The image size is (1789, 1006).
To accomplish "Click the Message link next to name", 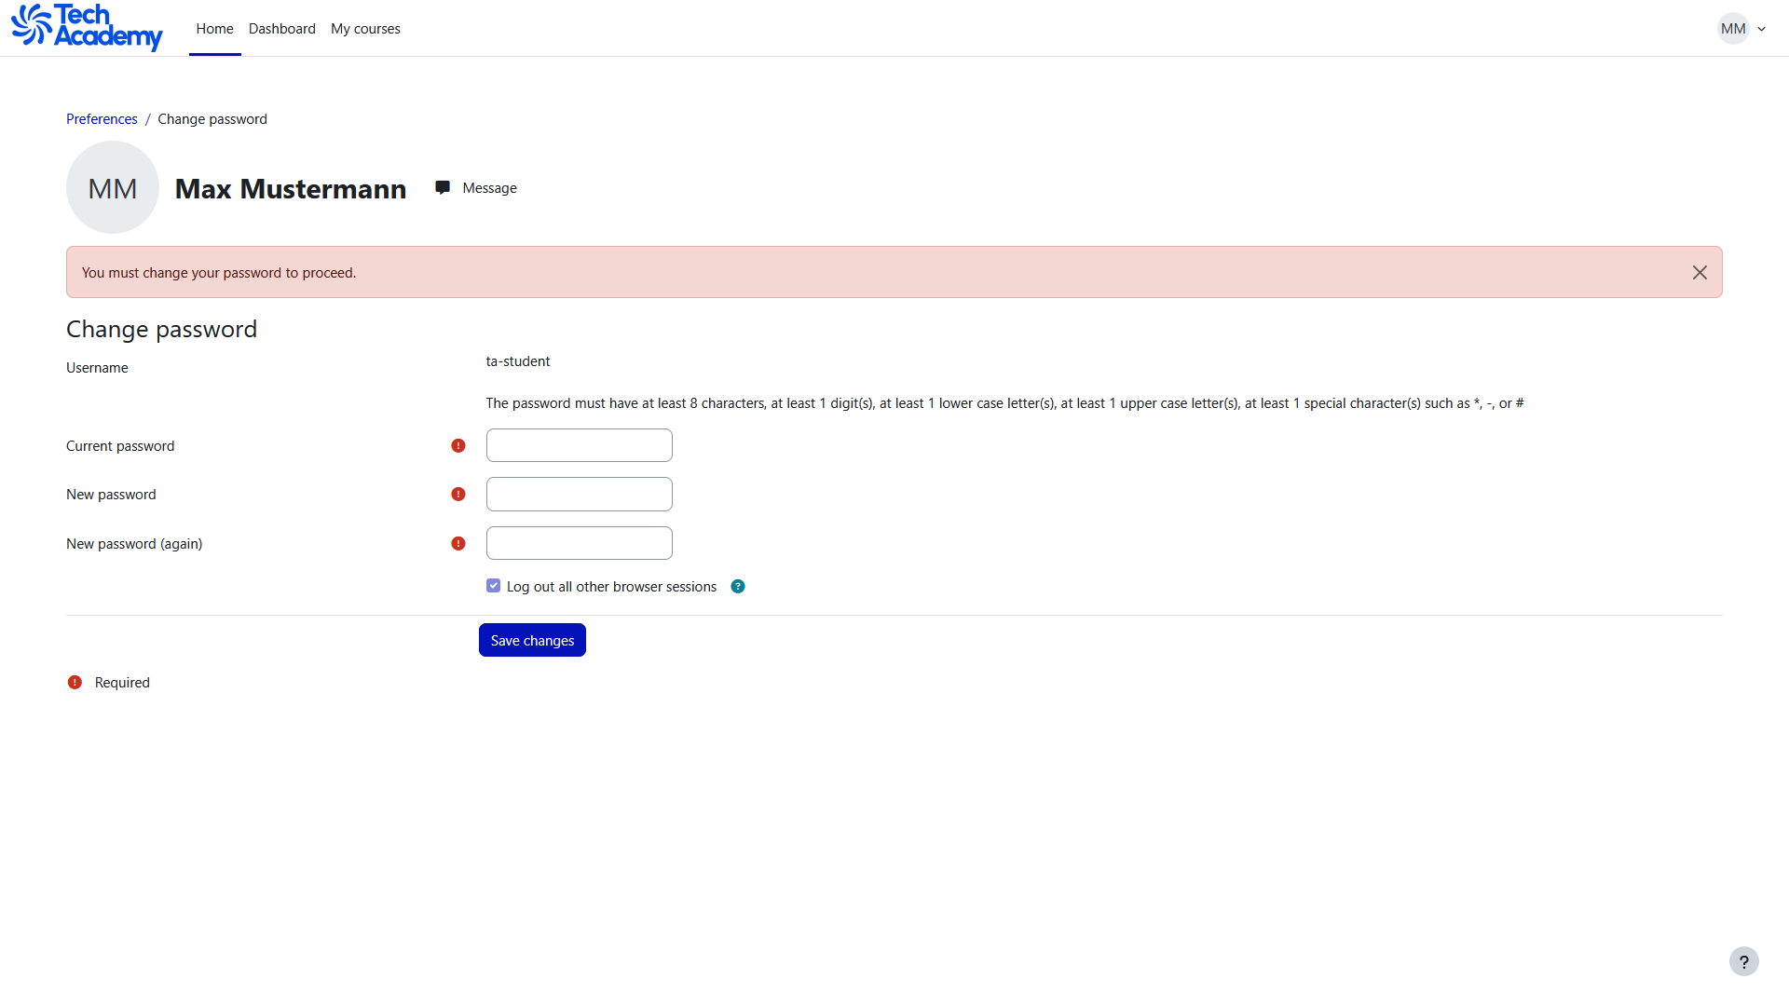I will (489, 188).
